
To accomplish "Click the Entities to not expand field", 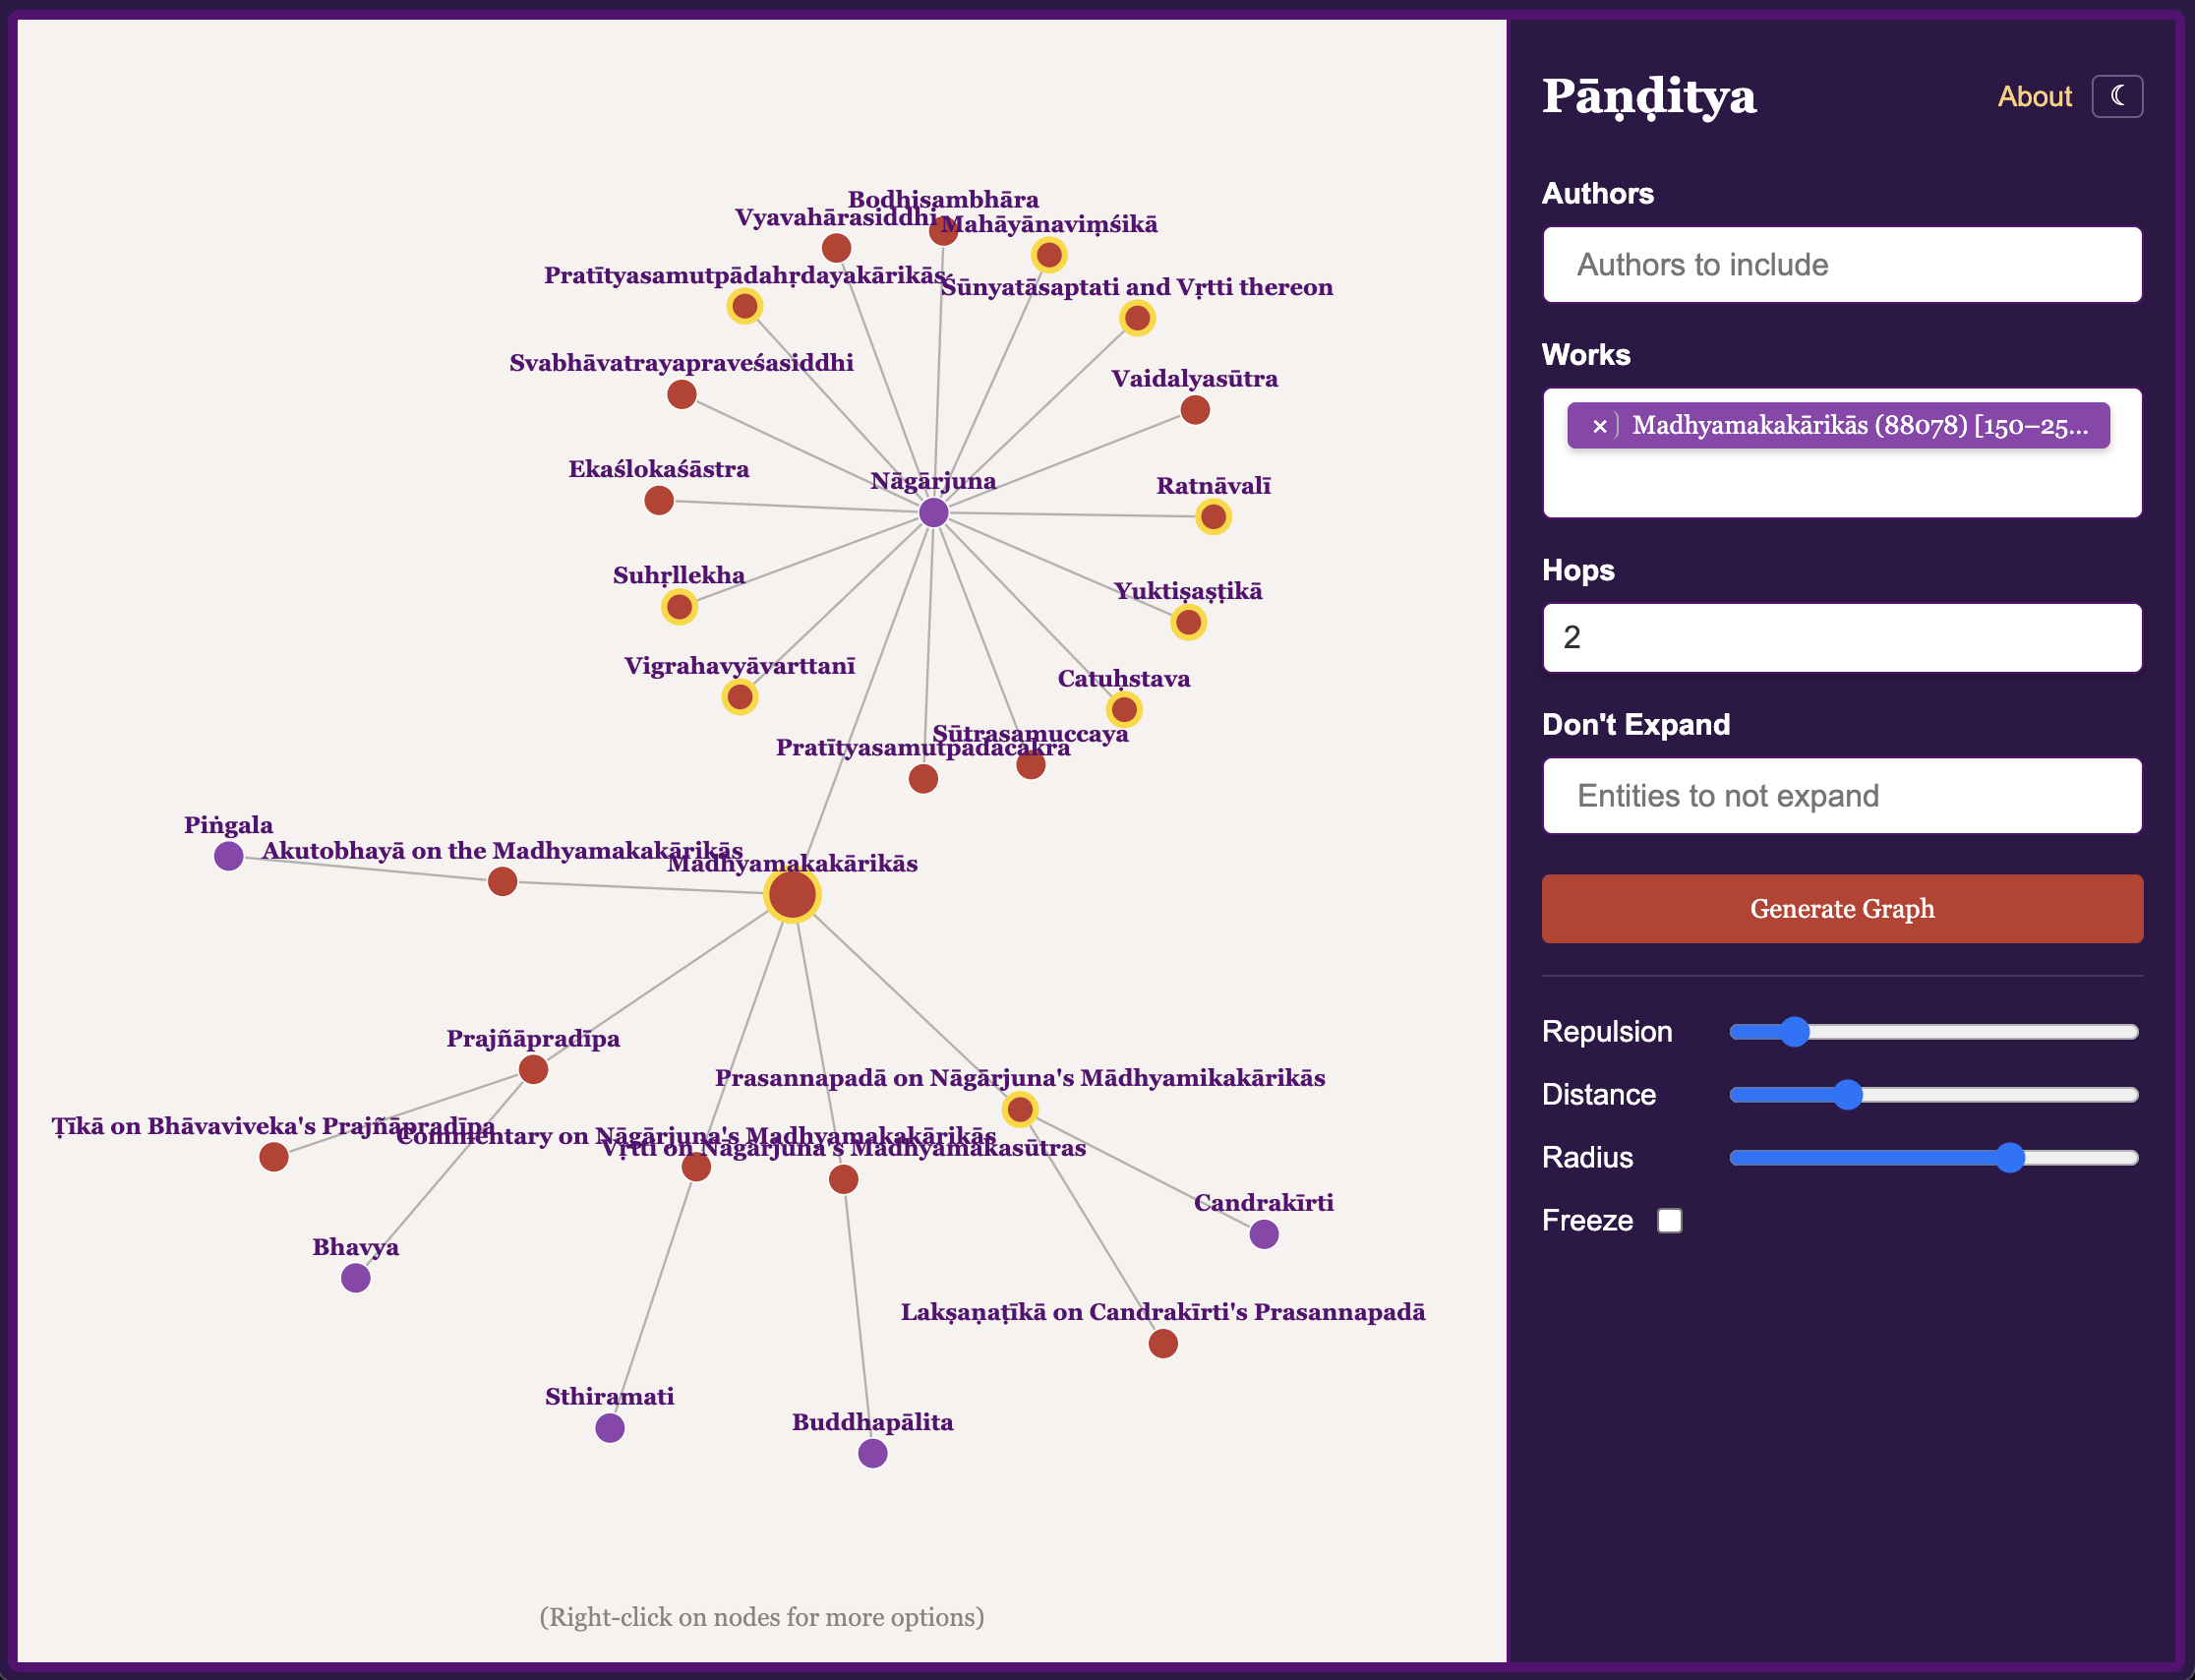I will click(1841, 796).
